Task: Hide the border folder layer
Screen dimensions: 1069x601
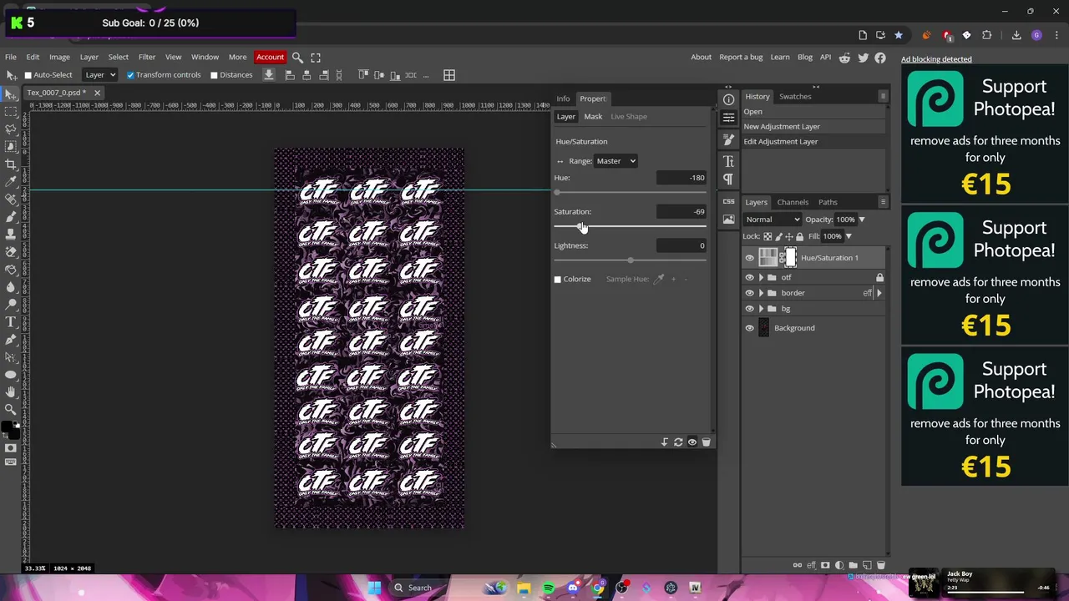Action: click(x=749, y=293)
